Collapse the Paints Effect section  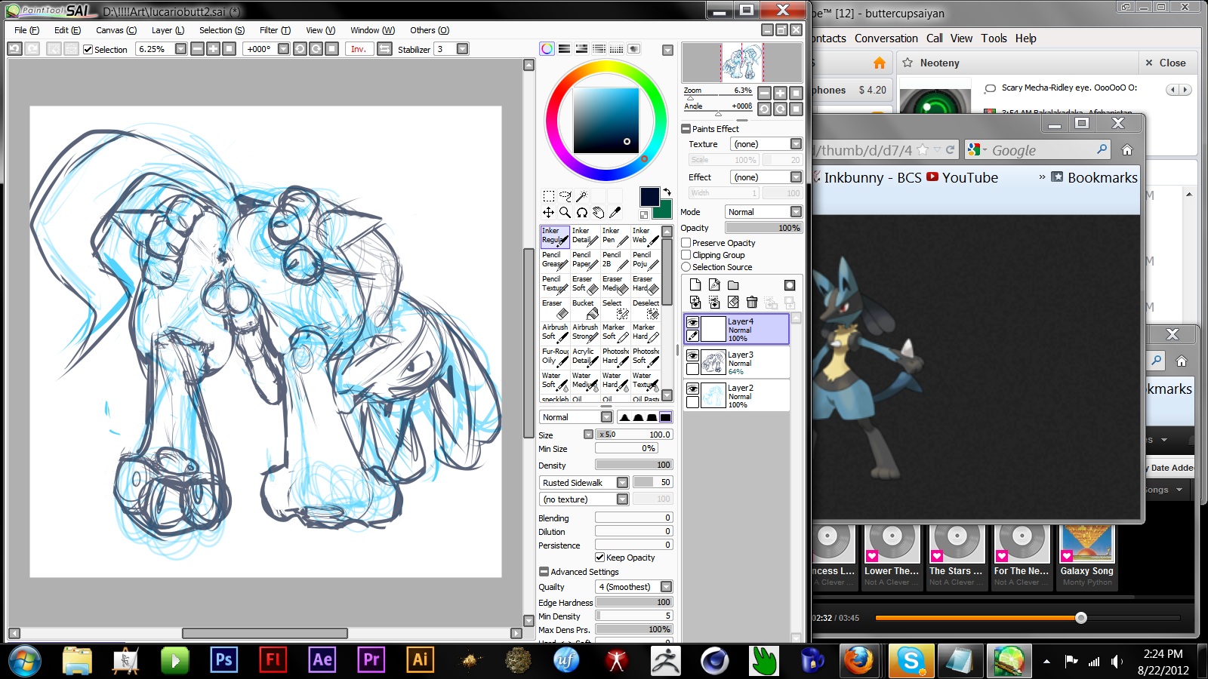coord(686,129)
